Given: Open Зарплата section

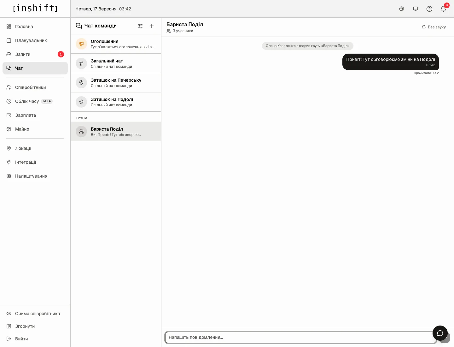Looking at the screenshot, I should tap(35, 115).
